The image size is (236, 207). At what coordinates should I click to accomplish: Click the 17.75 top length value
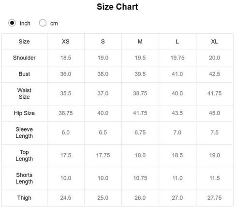pyautogui.click(x=103, y=155)
